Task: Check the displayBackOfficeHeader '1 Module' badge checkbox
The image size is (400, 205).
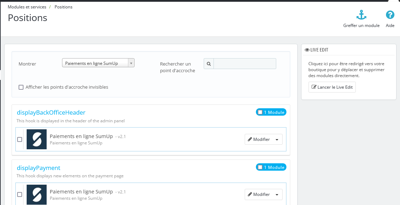Action: 260,112
